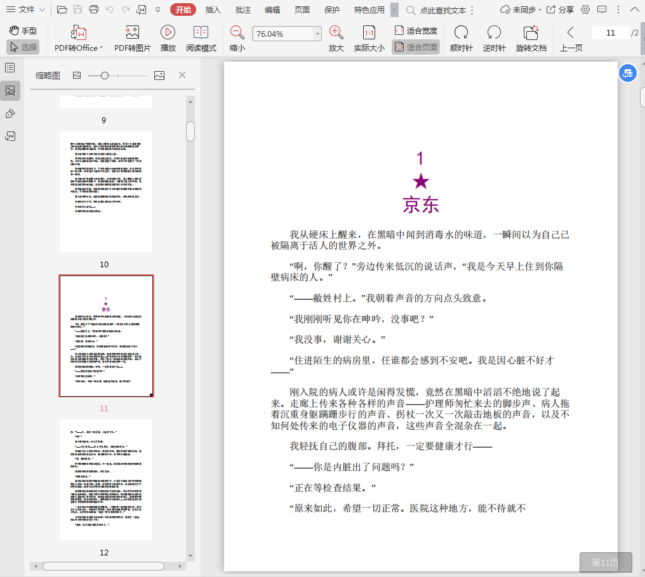Viewport: 645px width, 577px height.
Task: Collapse the ribbon with the up chevron
Action: (x=634, y=10)
